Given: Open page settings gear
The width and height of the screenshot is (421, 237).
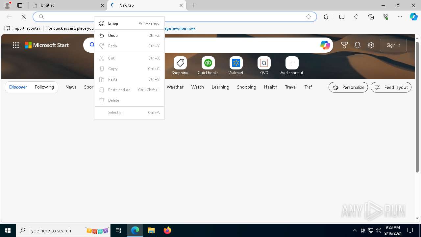Looking at the screenshot, I should pyautogui.click(x=371, y=45).
